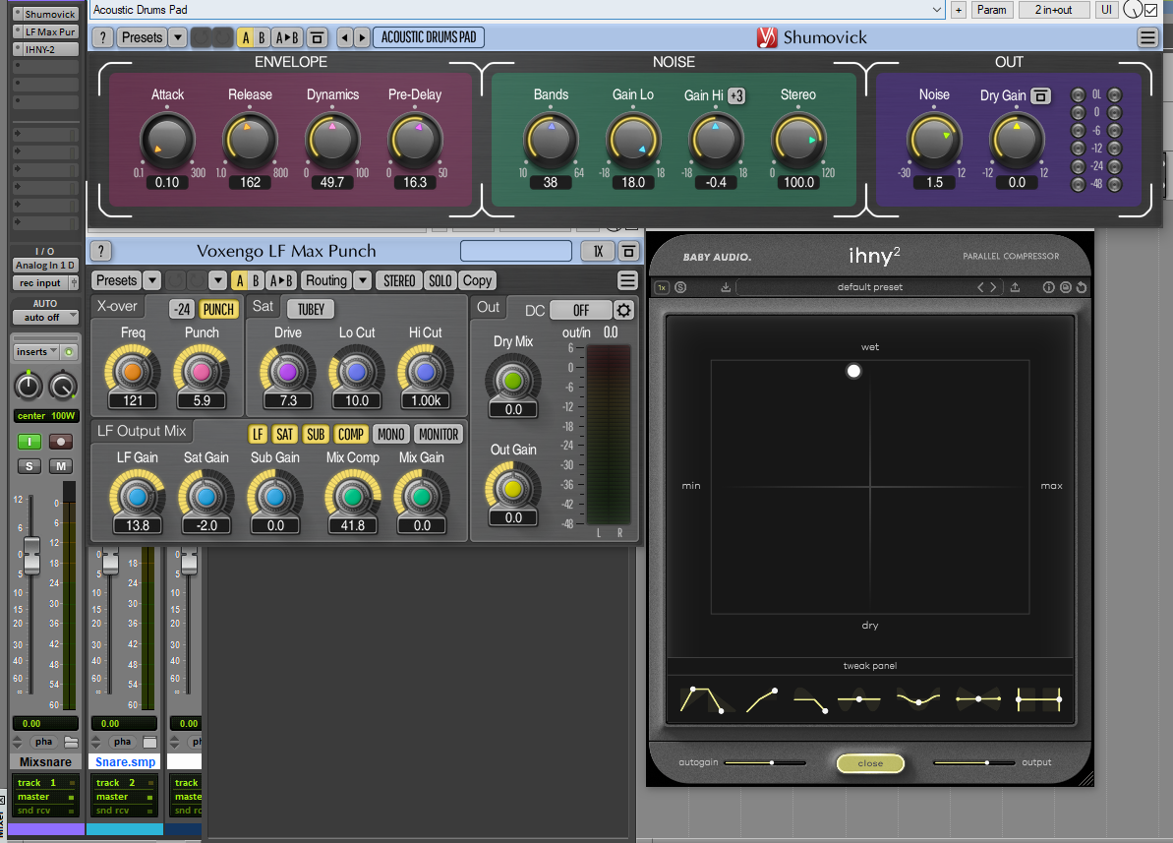This screenshot has height=843, width=1173.
Task: Solo the Mixsnare track
Action: tap(29, 466)
